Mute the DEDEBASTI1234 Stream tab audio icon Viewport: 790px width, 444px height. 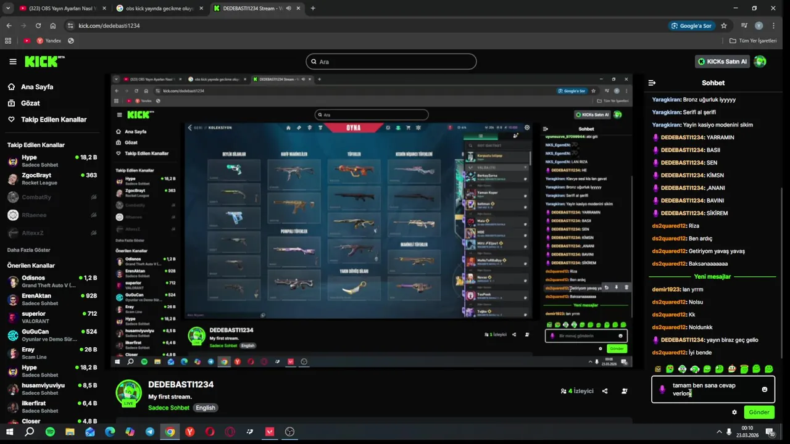pyautogui.click(x=288, y=9)
